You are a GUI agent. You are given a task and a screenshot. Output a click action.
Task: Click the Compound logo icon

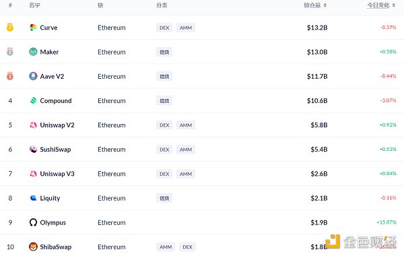tap(33, 100)
